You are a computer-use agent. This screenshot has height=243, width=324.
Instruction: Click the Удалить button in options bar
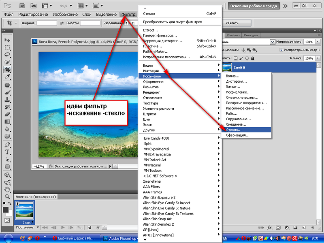click(237, 23)
